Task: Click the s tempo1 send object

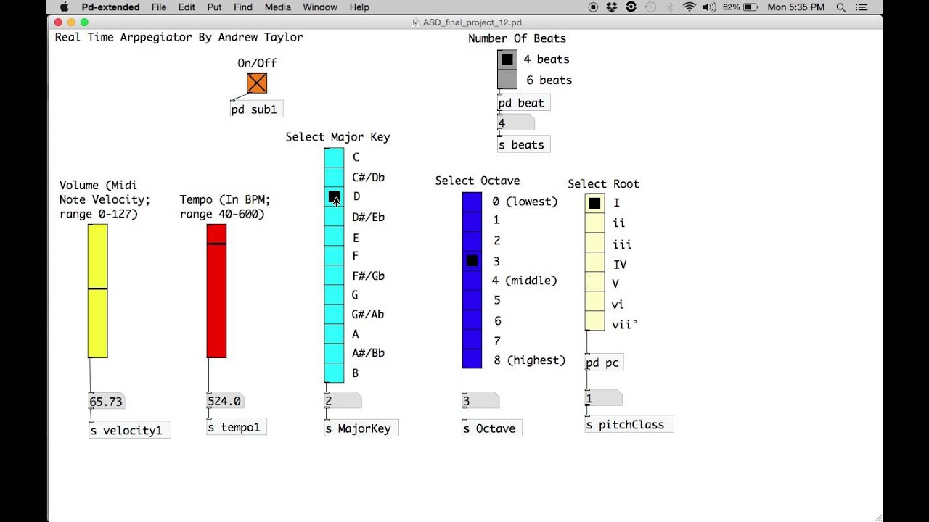Action: point(237,427)
